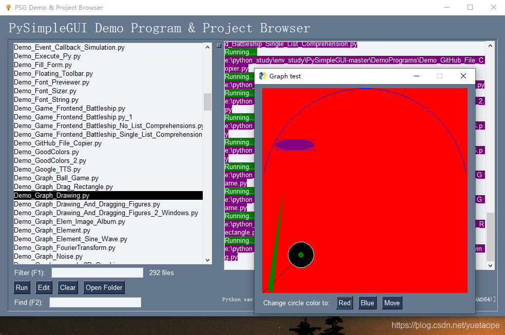Focus the Find (F2) input field
Screen dimensions: 505x335
coord(95,302)
